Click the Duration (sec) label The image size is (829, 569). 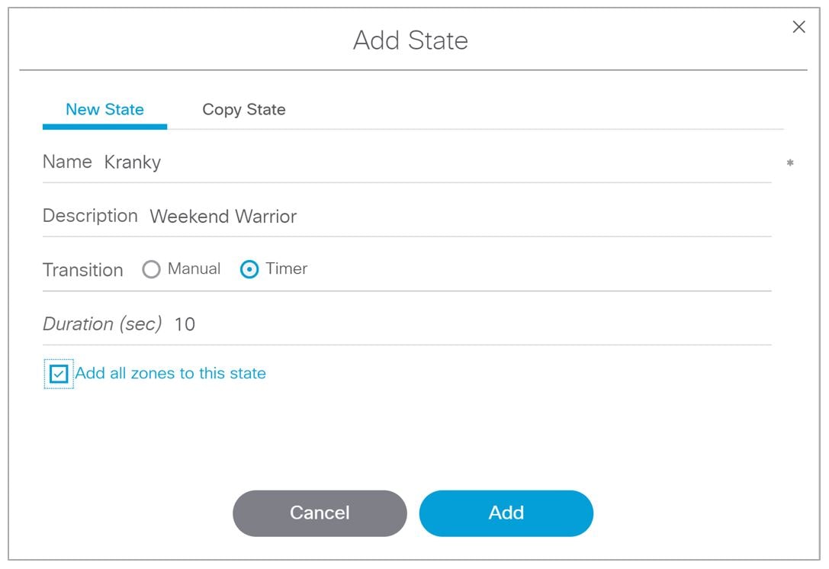tap(102, 323)
